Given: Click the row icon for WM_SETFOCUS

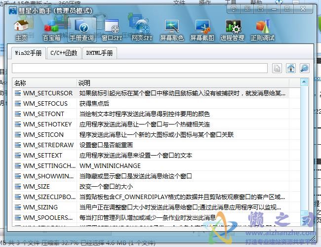Looking at the screenshot, I should (18, 104).
